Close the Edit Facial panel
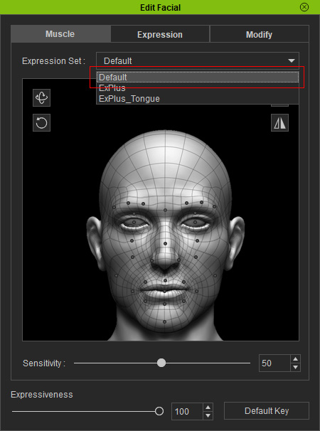The height and width of the screenshot is (431, 320). point(304,7)
